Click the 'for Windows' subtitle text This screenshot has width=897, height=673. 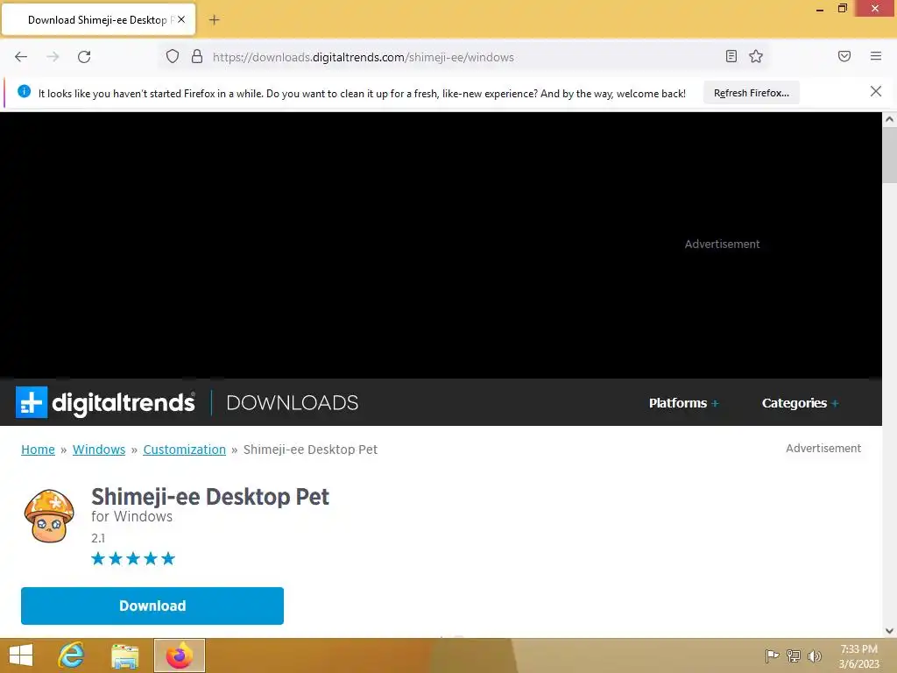click(131, 516)
